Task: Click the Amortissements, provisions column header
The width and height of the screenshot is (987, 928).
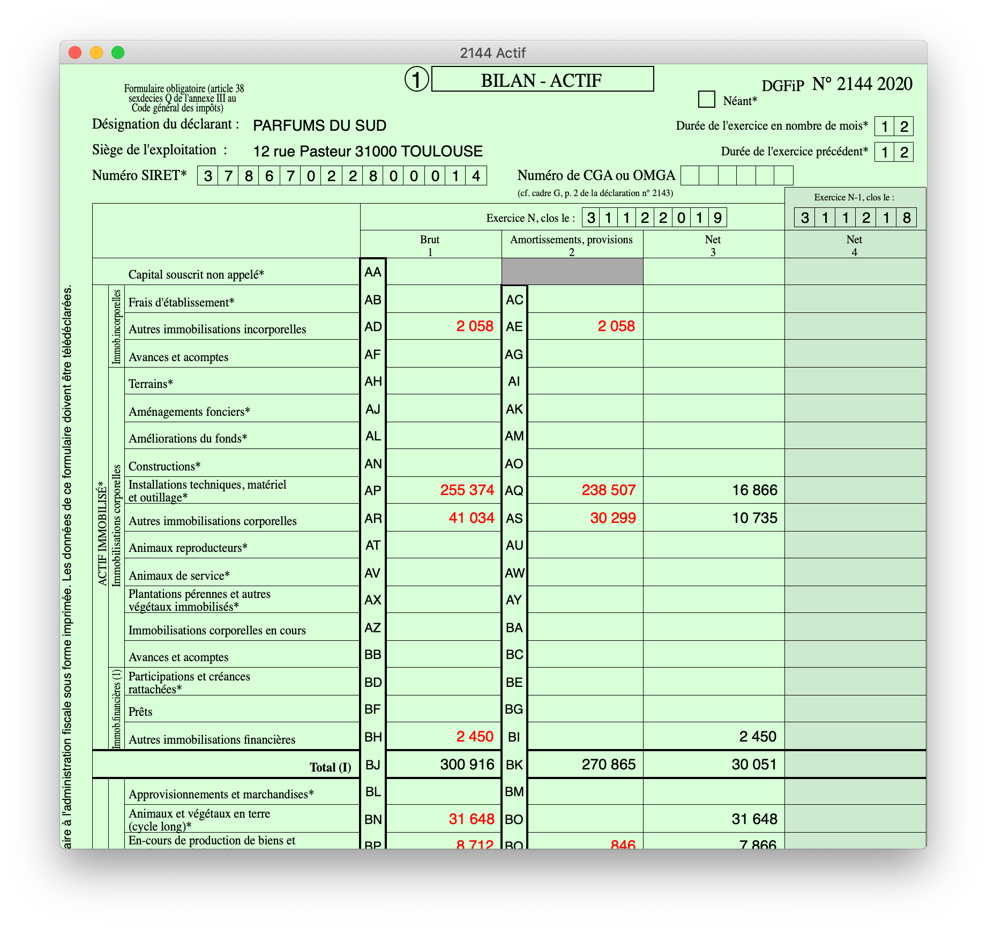Action: [x=571, y=245]
